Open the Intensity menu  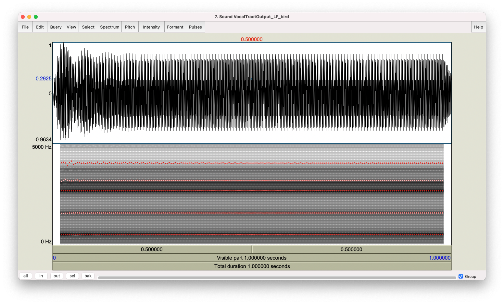pyautogui.click(x=151, y=27)
